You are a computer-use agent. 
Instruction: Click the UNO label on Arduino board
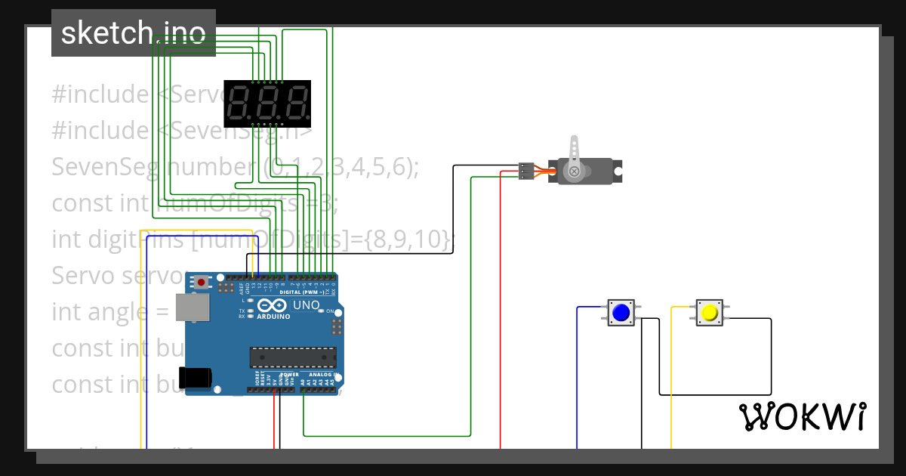point(305,305)
